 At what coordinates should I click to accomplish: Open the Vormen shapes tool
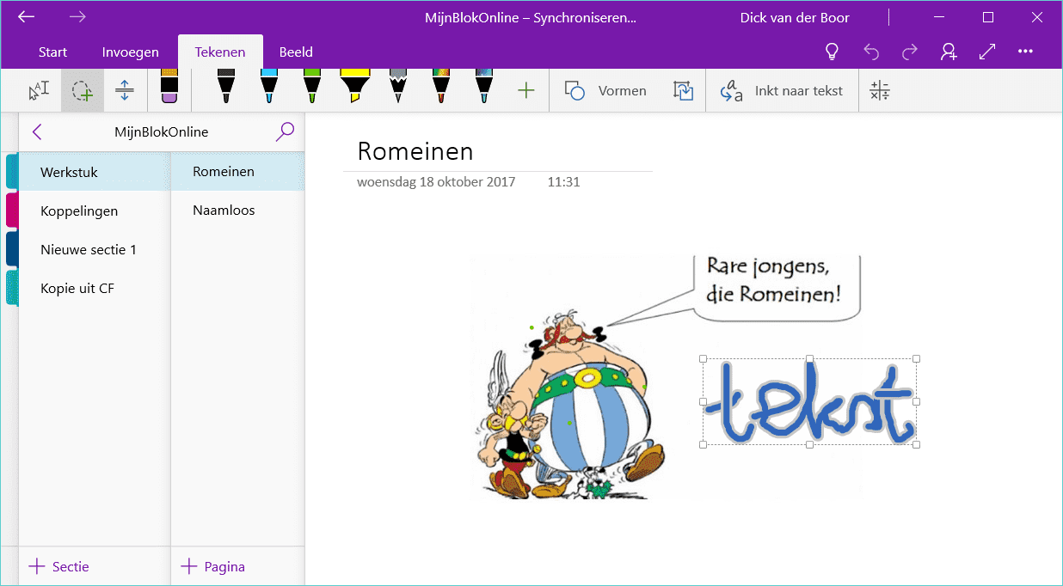click(x=605, y=90)
